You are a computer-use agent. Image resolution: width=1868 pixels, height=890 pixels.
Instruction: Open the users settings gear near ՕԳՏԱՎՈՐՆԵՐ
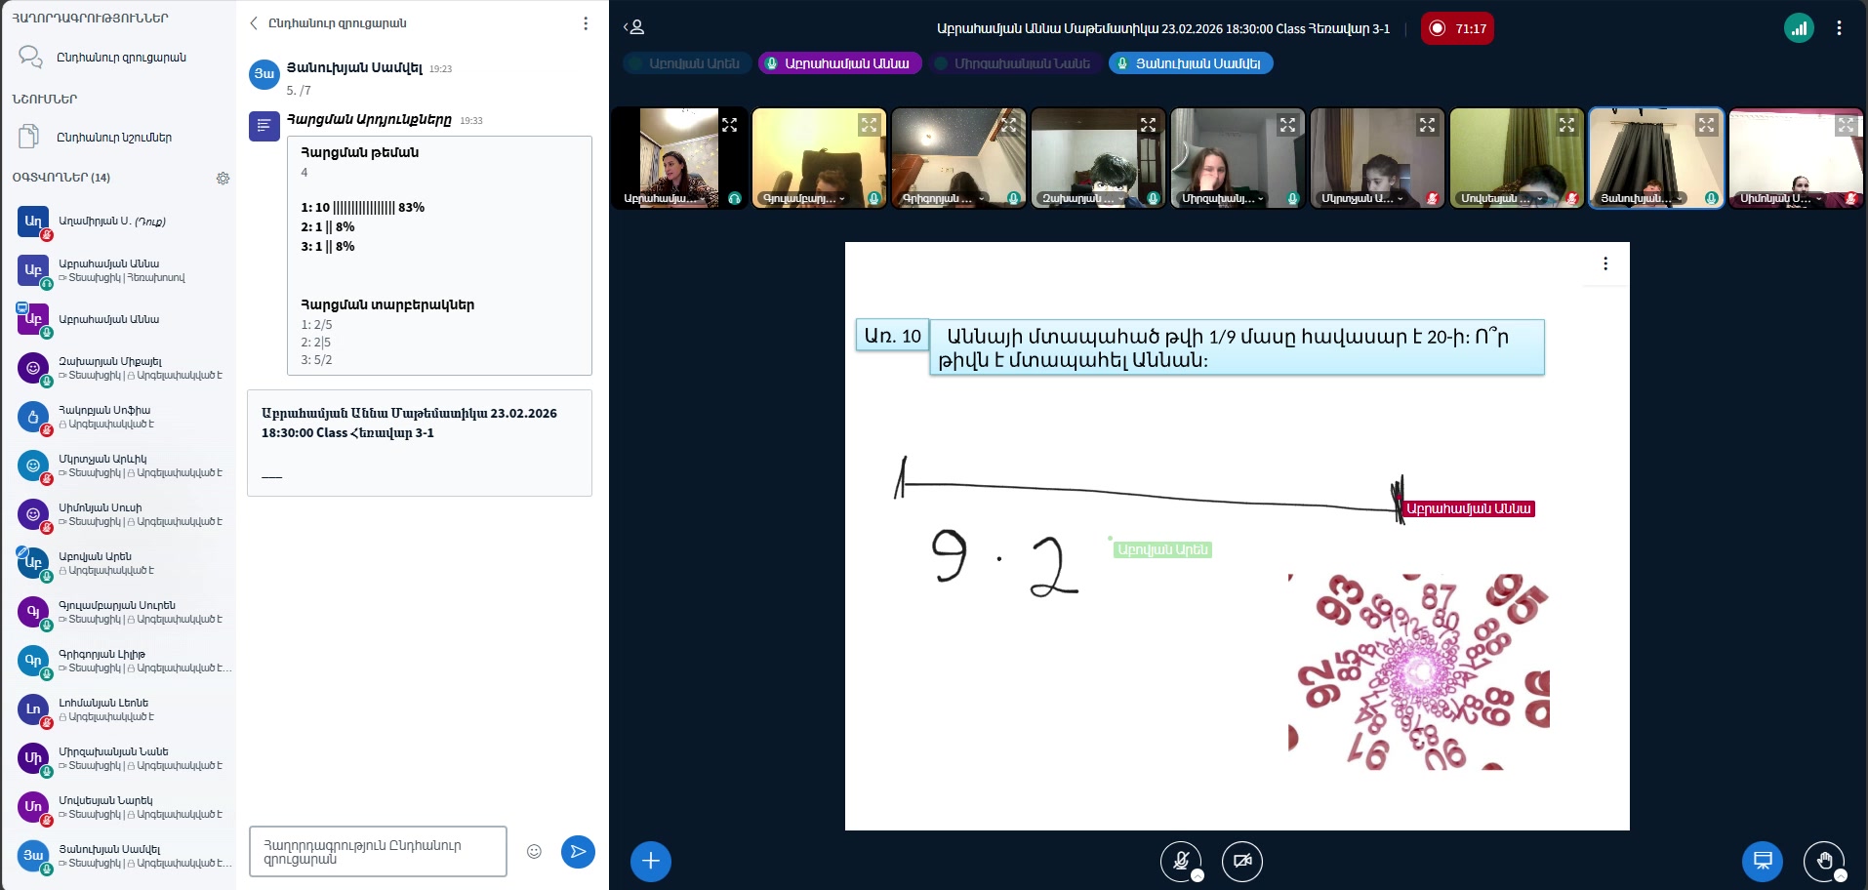223,179
